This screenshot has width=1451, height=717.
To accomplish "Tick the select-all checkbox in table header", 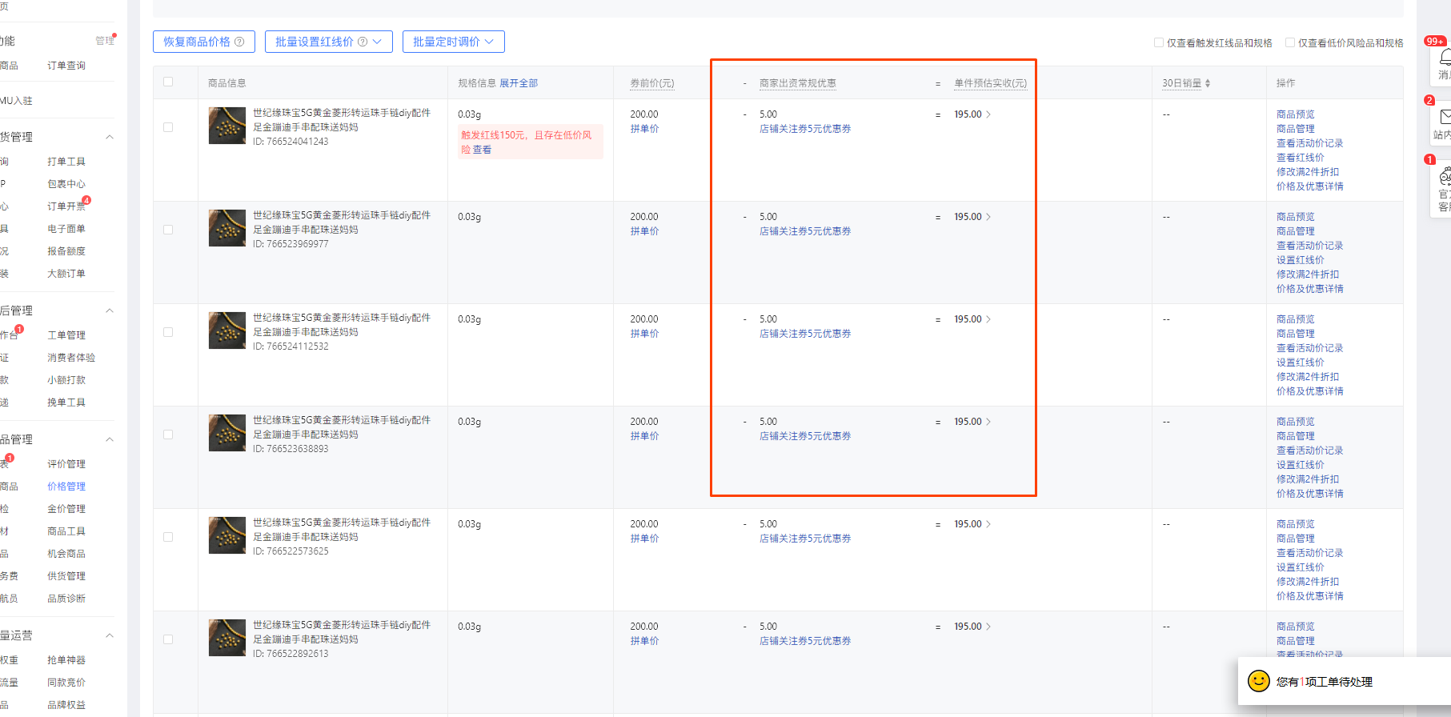I will 168,82.
